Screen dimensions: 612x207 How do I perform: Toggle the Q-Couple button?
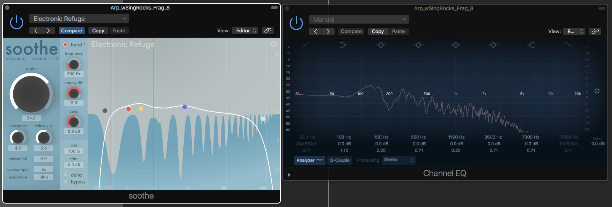point(340,160)
